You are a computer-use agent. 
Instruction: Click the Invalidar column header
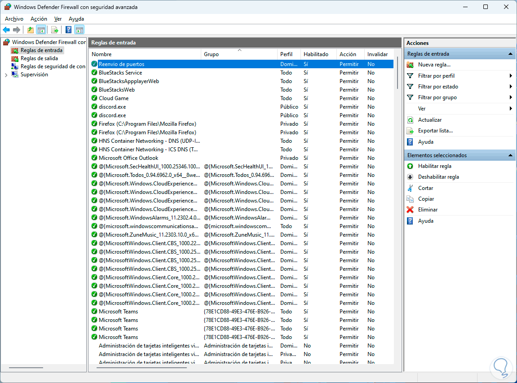[x=379, y=54]
